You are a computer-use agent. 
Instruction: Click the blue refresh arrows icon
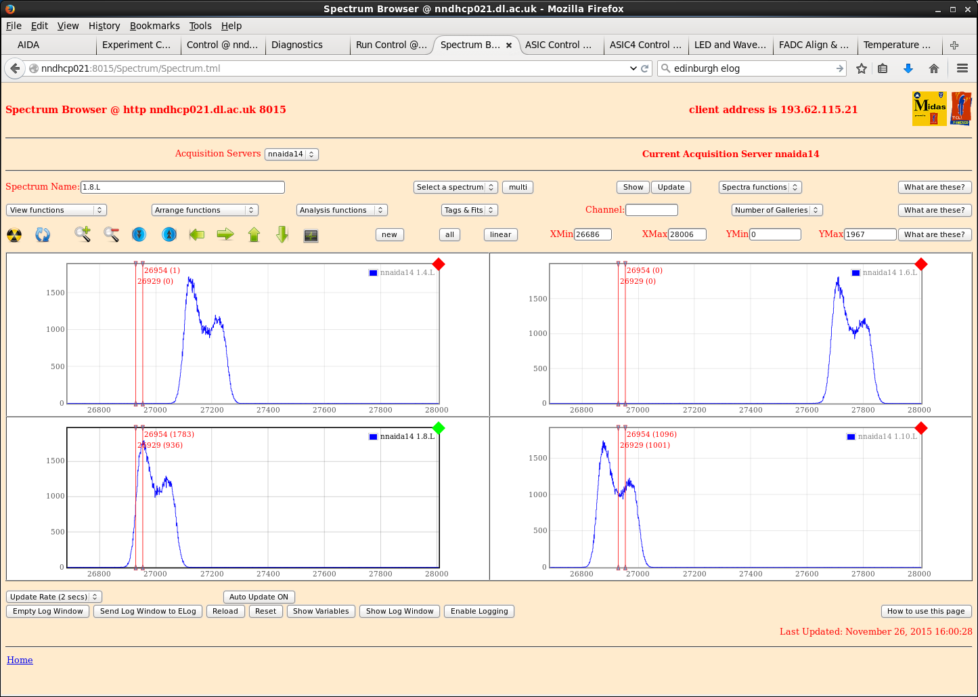[x=43, y=235]
